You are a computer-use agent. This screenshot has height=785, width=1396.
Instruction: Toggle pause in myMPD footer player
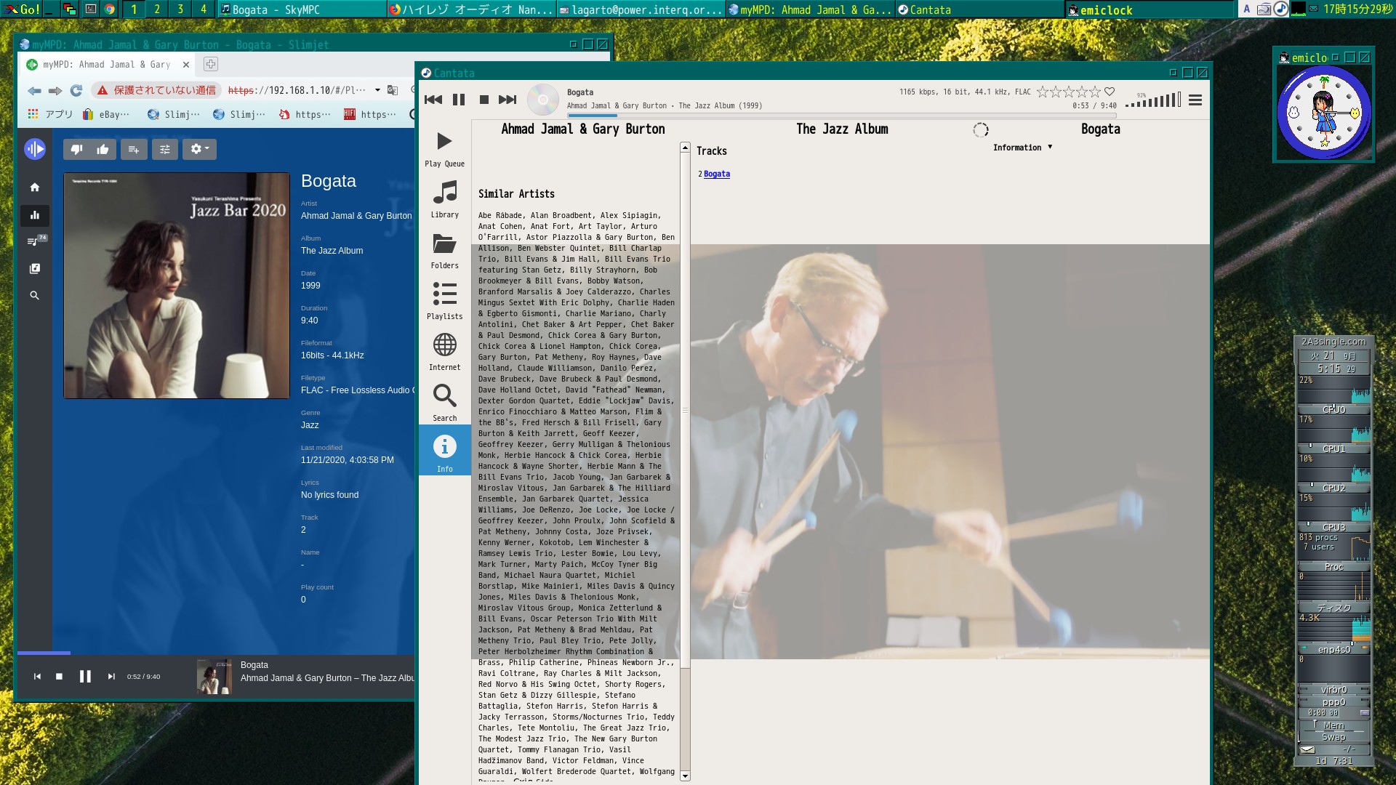click(x=85, y=677)
